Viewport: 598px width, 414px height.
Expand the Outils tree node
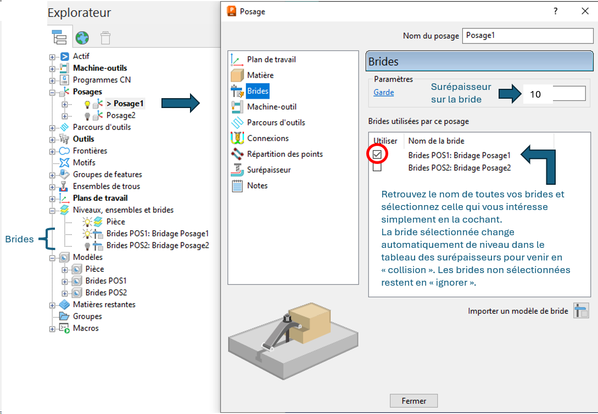[x=52, y=139]
